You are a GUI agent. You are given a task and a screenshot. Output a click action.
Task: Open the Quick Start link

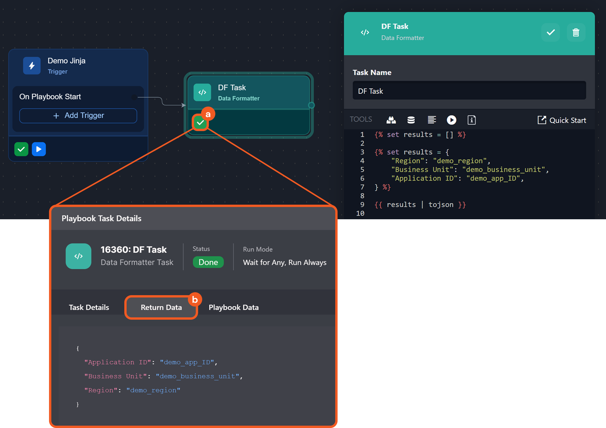coord(562,120)
